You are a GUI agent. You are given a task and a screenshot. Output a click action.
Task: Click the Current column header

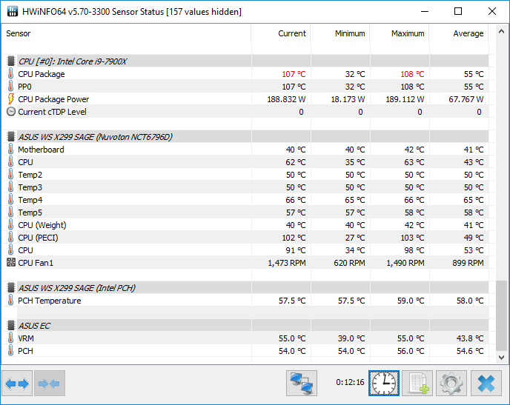click(x=281, y=33)
